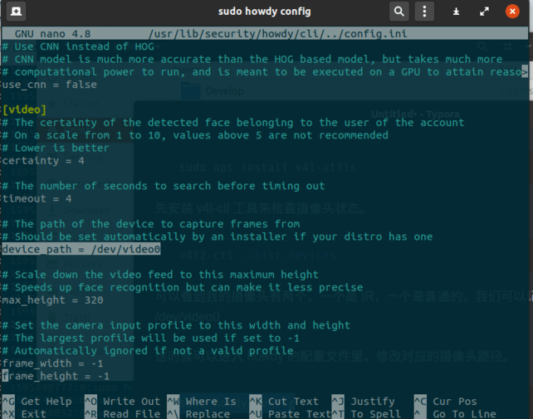Click the '^X Exit' shortcut
Viewport: 533px width, 419px height.
pos(24,414)
